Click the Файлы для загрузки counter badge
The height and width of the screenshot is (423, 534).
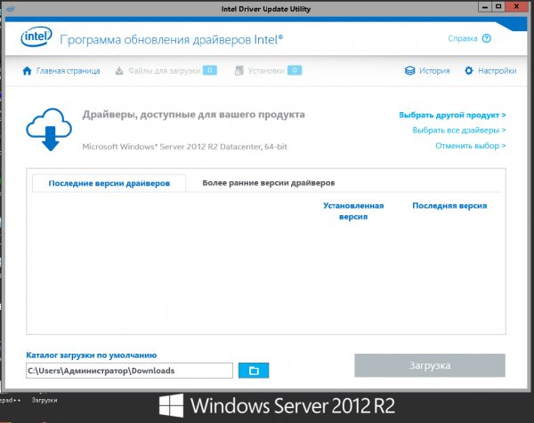(210, 70)
